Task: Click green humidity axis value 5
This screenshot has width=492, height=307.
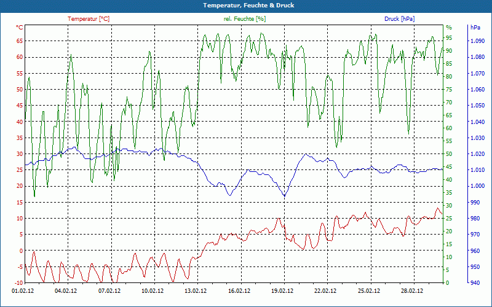Action: [448, 270]
